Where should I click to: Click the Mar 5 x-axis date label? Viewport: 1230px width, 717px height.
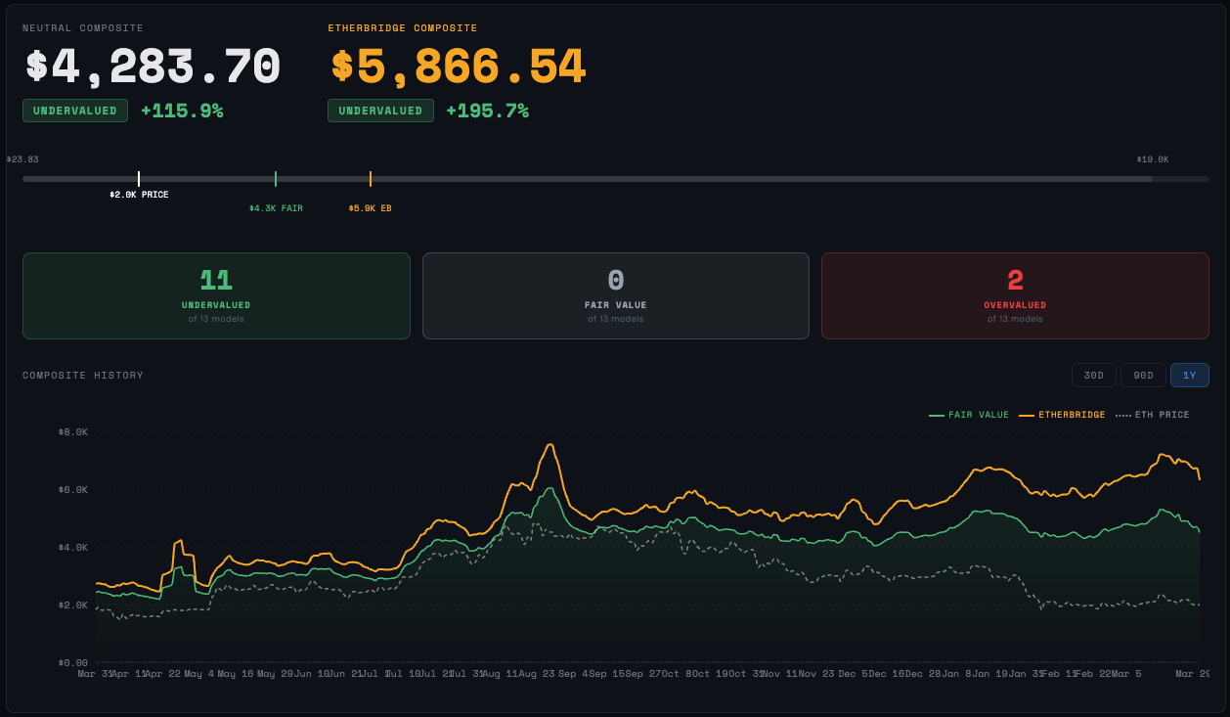(1126, 674)
